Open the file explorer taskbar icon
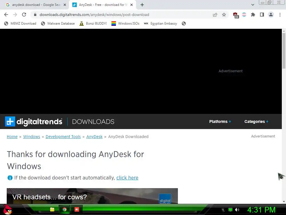The height and width of the screenshot is (215, 286). pyautogui.click(x=52, y=209)
